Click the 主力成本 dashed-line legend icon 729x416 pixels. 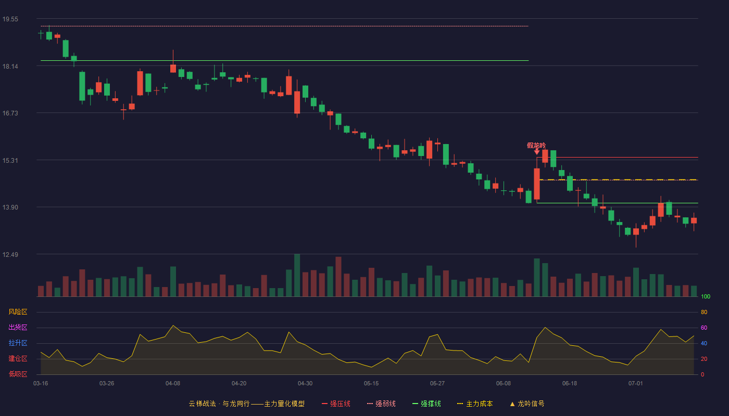tap(460, 404)
